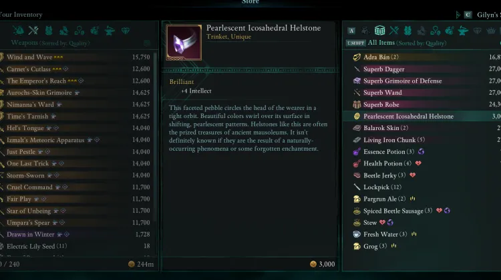Viewport: 501px width, 280px height.
Task: Click the armor filter icon in your inventory
Action: click(x=49, y=30)
